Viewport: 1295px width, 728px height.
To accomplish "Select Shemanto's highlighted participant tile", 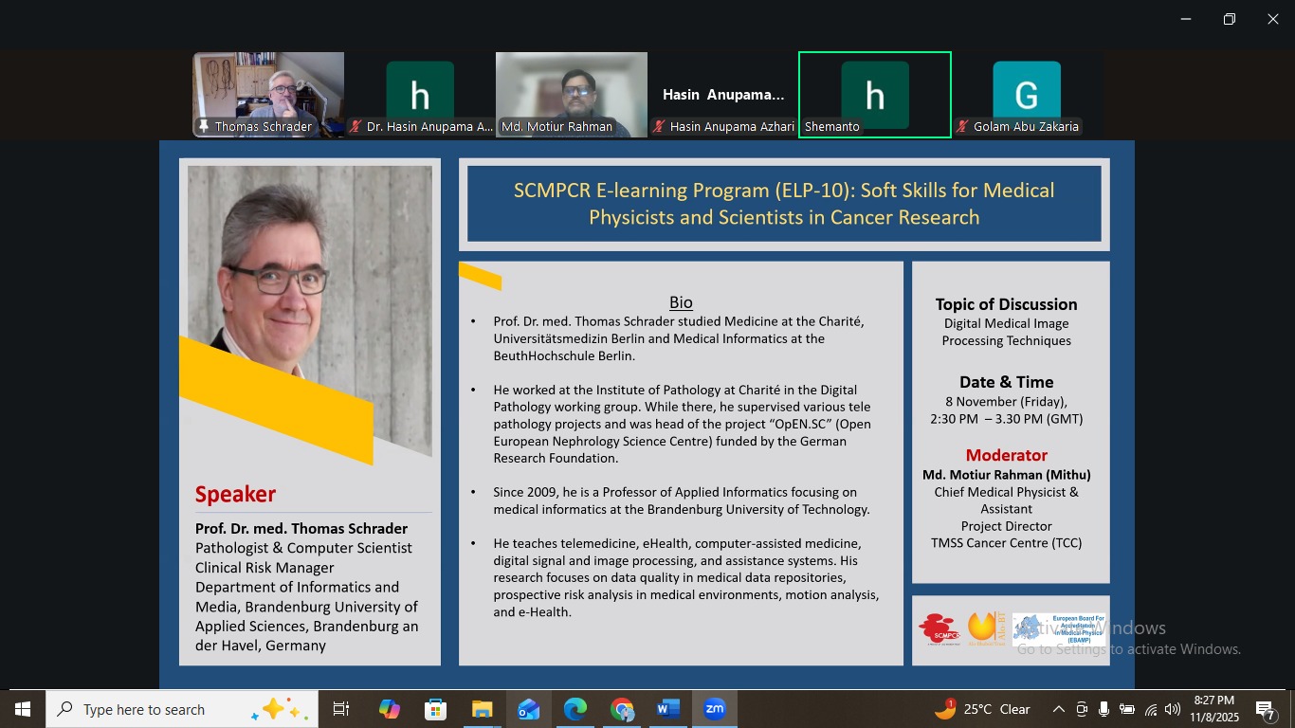I will point(874,94).
